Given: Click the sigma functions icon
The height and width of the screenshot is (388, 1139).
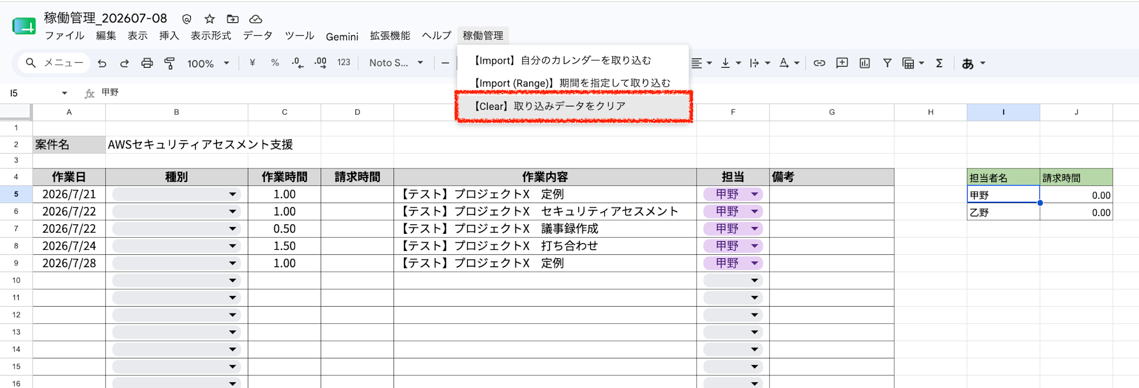Looking at the screenshot, I should click(939, 63).
